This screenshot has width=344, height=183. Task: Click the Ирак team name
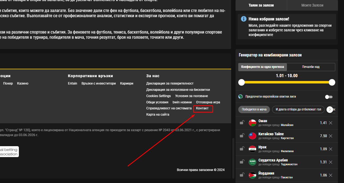tap(263, 147)
